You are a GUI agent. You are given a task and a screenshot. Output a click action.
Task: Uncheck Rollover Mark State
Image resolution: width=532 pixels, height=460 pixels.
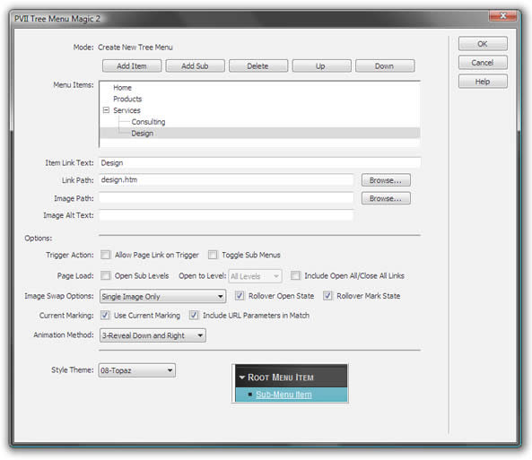coord(327,296)
